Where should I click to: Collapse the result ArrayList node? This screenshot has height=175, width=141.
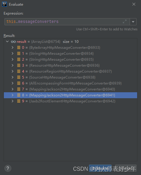coord(7,42)
